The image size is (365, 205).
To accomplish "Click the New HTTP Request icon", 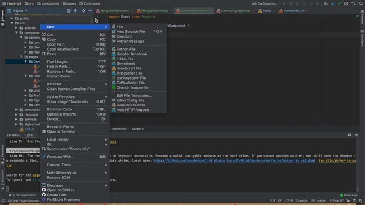I will (113, 110).
